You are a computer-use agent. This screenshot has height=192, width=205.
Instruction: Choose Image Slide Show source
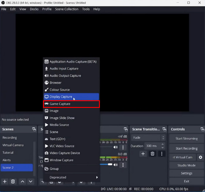click(71, 118)
